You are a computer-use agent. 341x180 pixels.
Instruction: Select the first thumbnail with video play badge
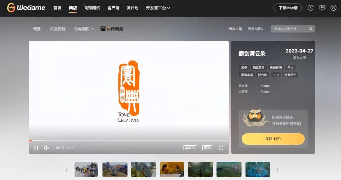pos(86,169)
